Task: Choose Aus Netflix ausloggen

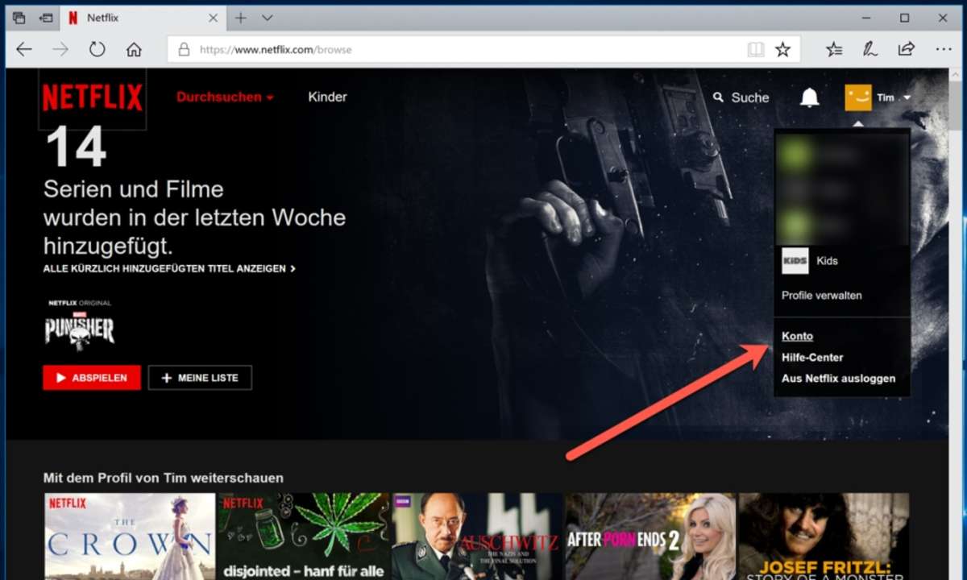Action: point(838,378)
